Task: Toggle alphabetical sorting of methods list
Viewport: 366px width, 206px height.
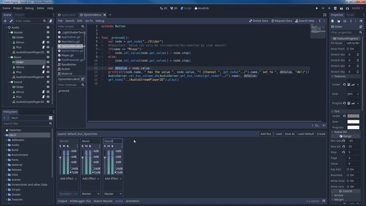Action: (82, 79)
